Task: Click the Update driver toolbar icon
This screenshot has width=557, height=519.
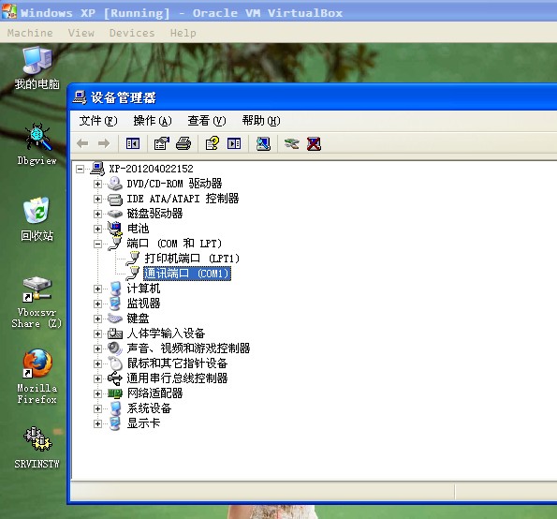Action: point(292,143)
